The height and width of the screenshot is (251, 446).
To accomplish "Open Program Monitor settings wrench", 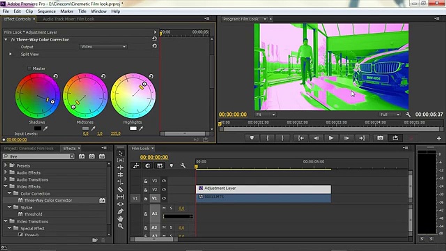I will pyautogui.click(x=408, y=114).
